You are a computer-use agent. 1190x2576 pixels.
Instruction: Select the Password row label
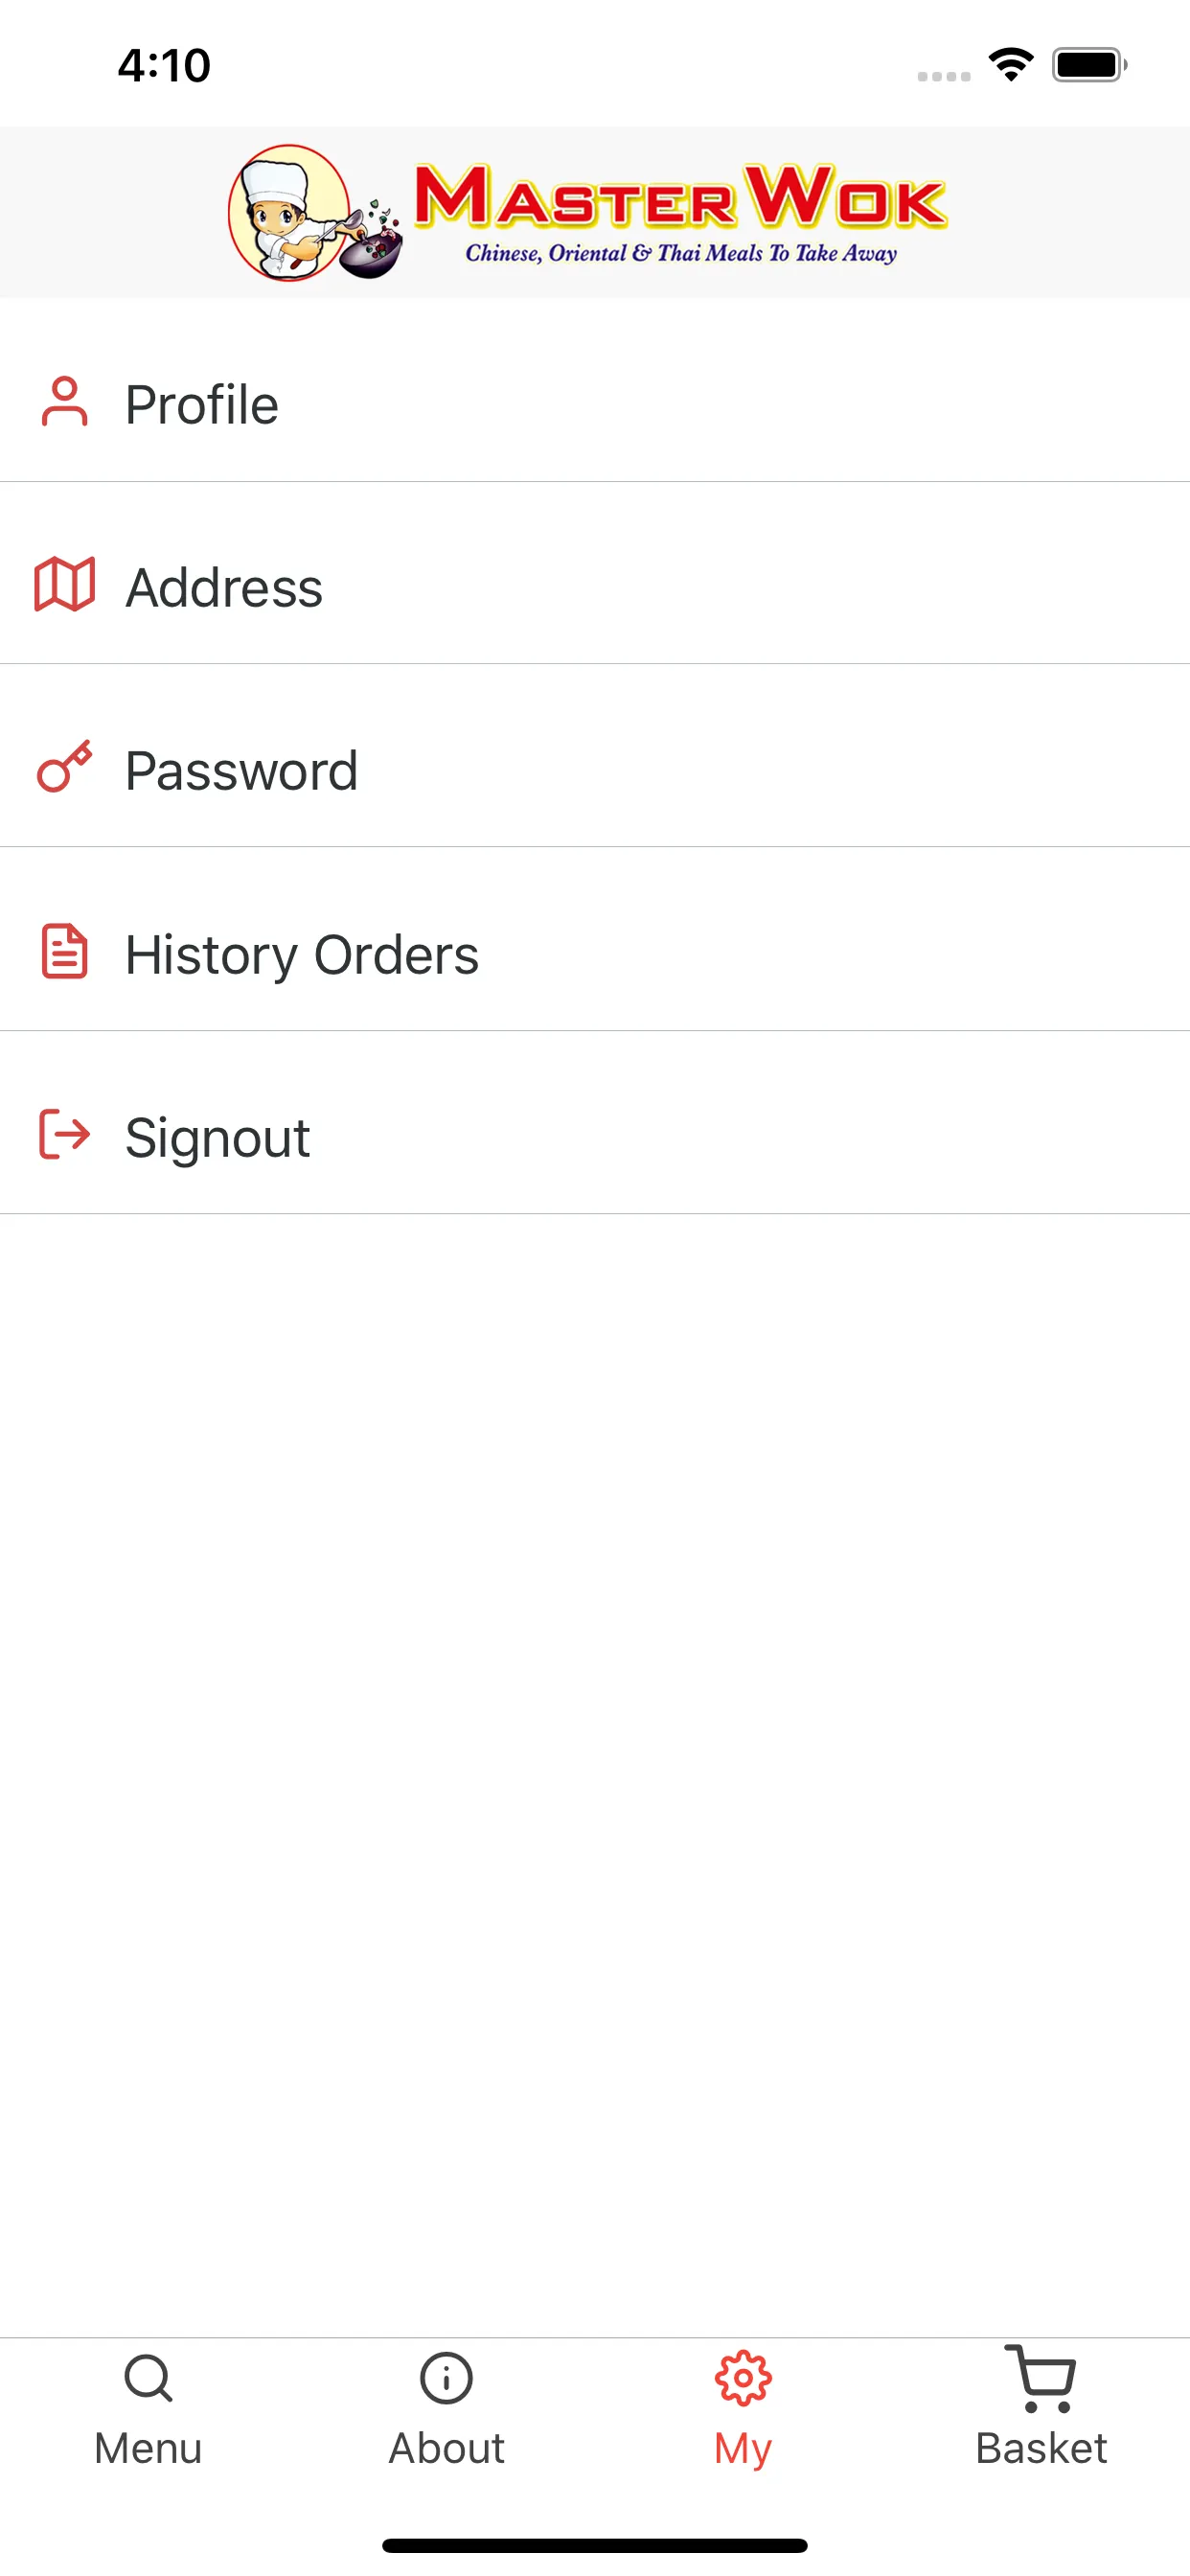241,771
